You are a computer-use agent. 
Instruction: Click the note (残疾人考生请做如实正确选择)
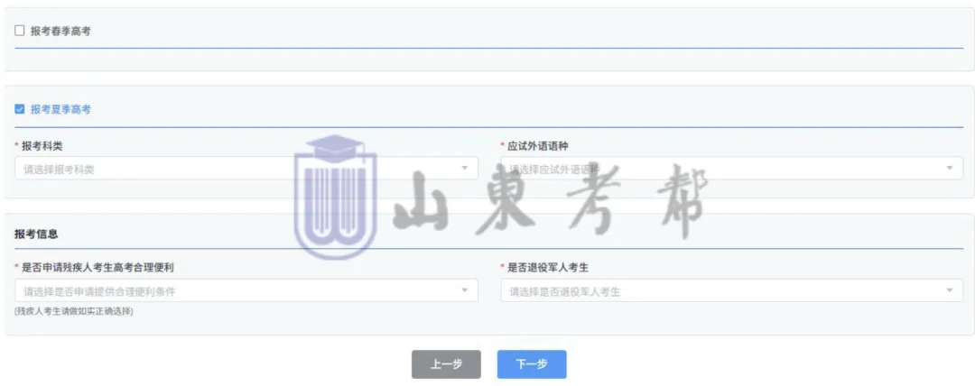pyautogui.click(x=73, y=311)
